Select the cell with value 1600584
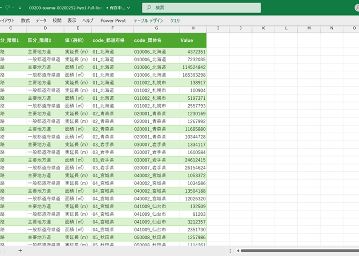 point(193,152)
